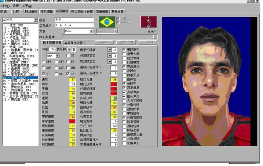Screen dimensions: 263x166
Task: Uncheck the 传球手 special ability
Action: coord(124,83)
